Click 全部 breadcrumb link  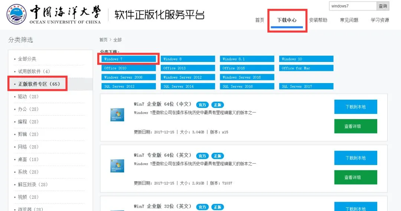coord(117,40)
